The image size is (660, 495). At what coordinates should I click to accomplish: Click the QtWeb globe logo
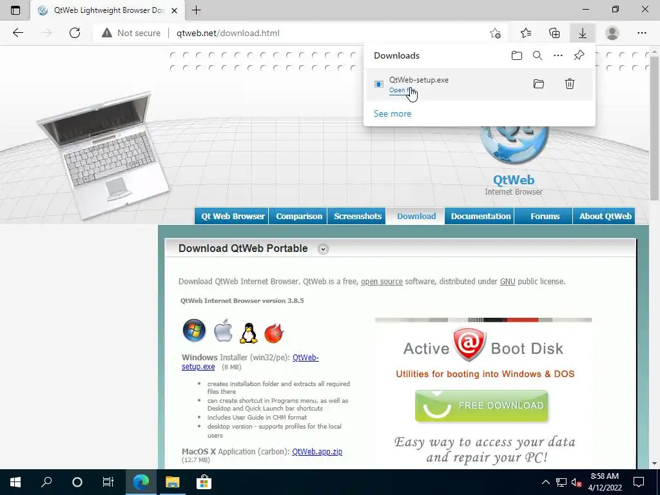tap(514, 145)
